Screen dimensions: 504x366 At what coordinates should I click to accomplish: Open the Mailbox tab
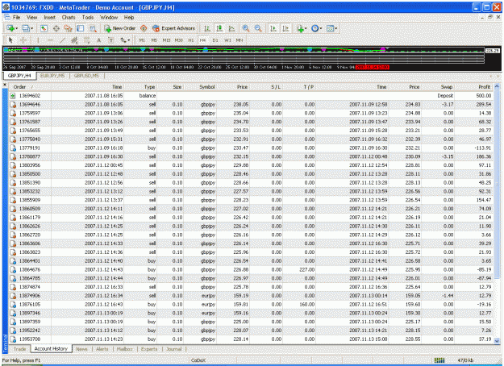(x=125, y=349)
